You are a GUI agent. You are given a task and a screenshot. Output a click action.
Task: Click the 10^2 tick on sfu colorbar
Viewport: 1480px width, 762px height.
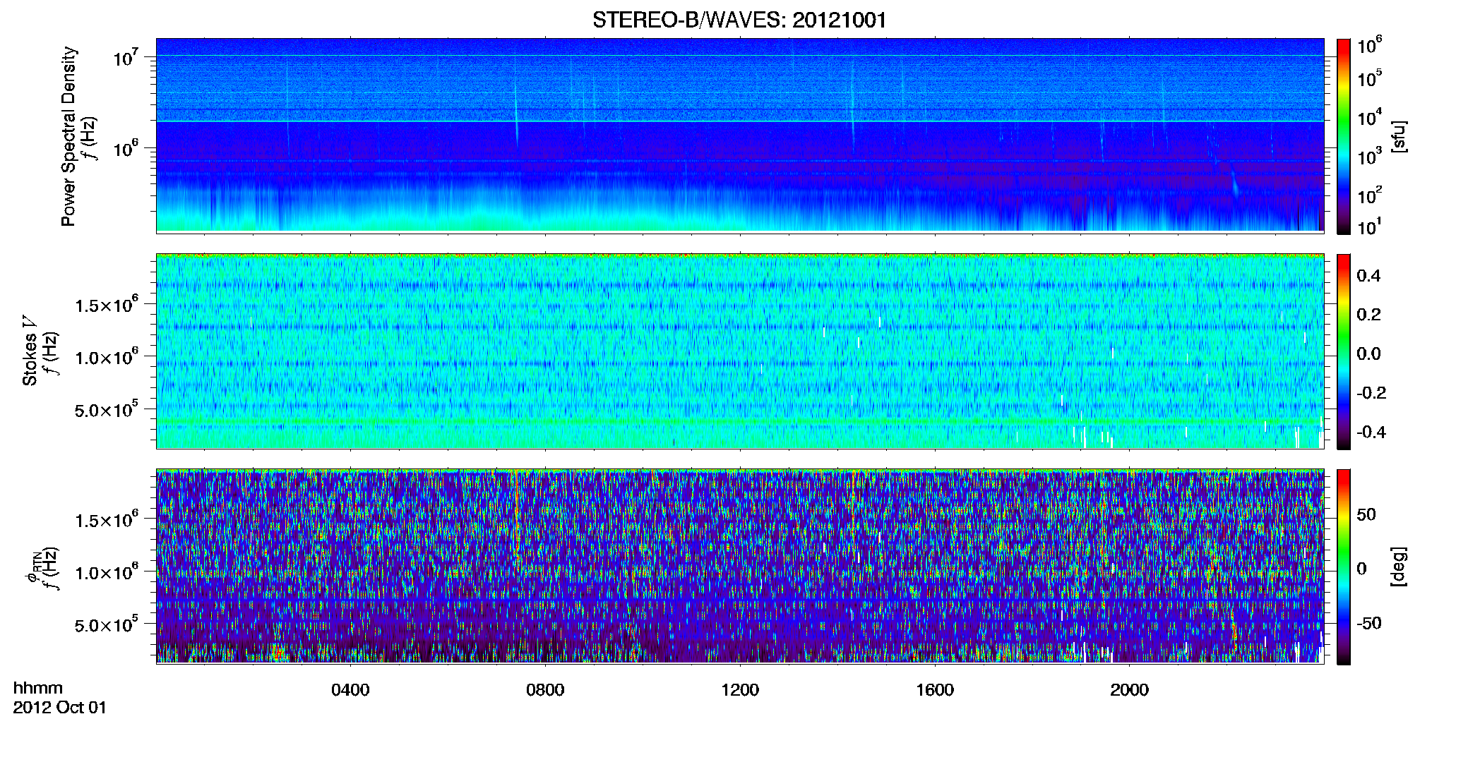point(1370,195)
